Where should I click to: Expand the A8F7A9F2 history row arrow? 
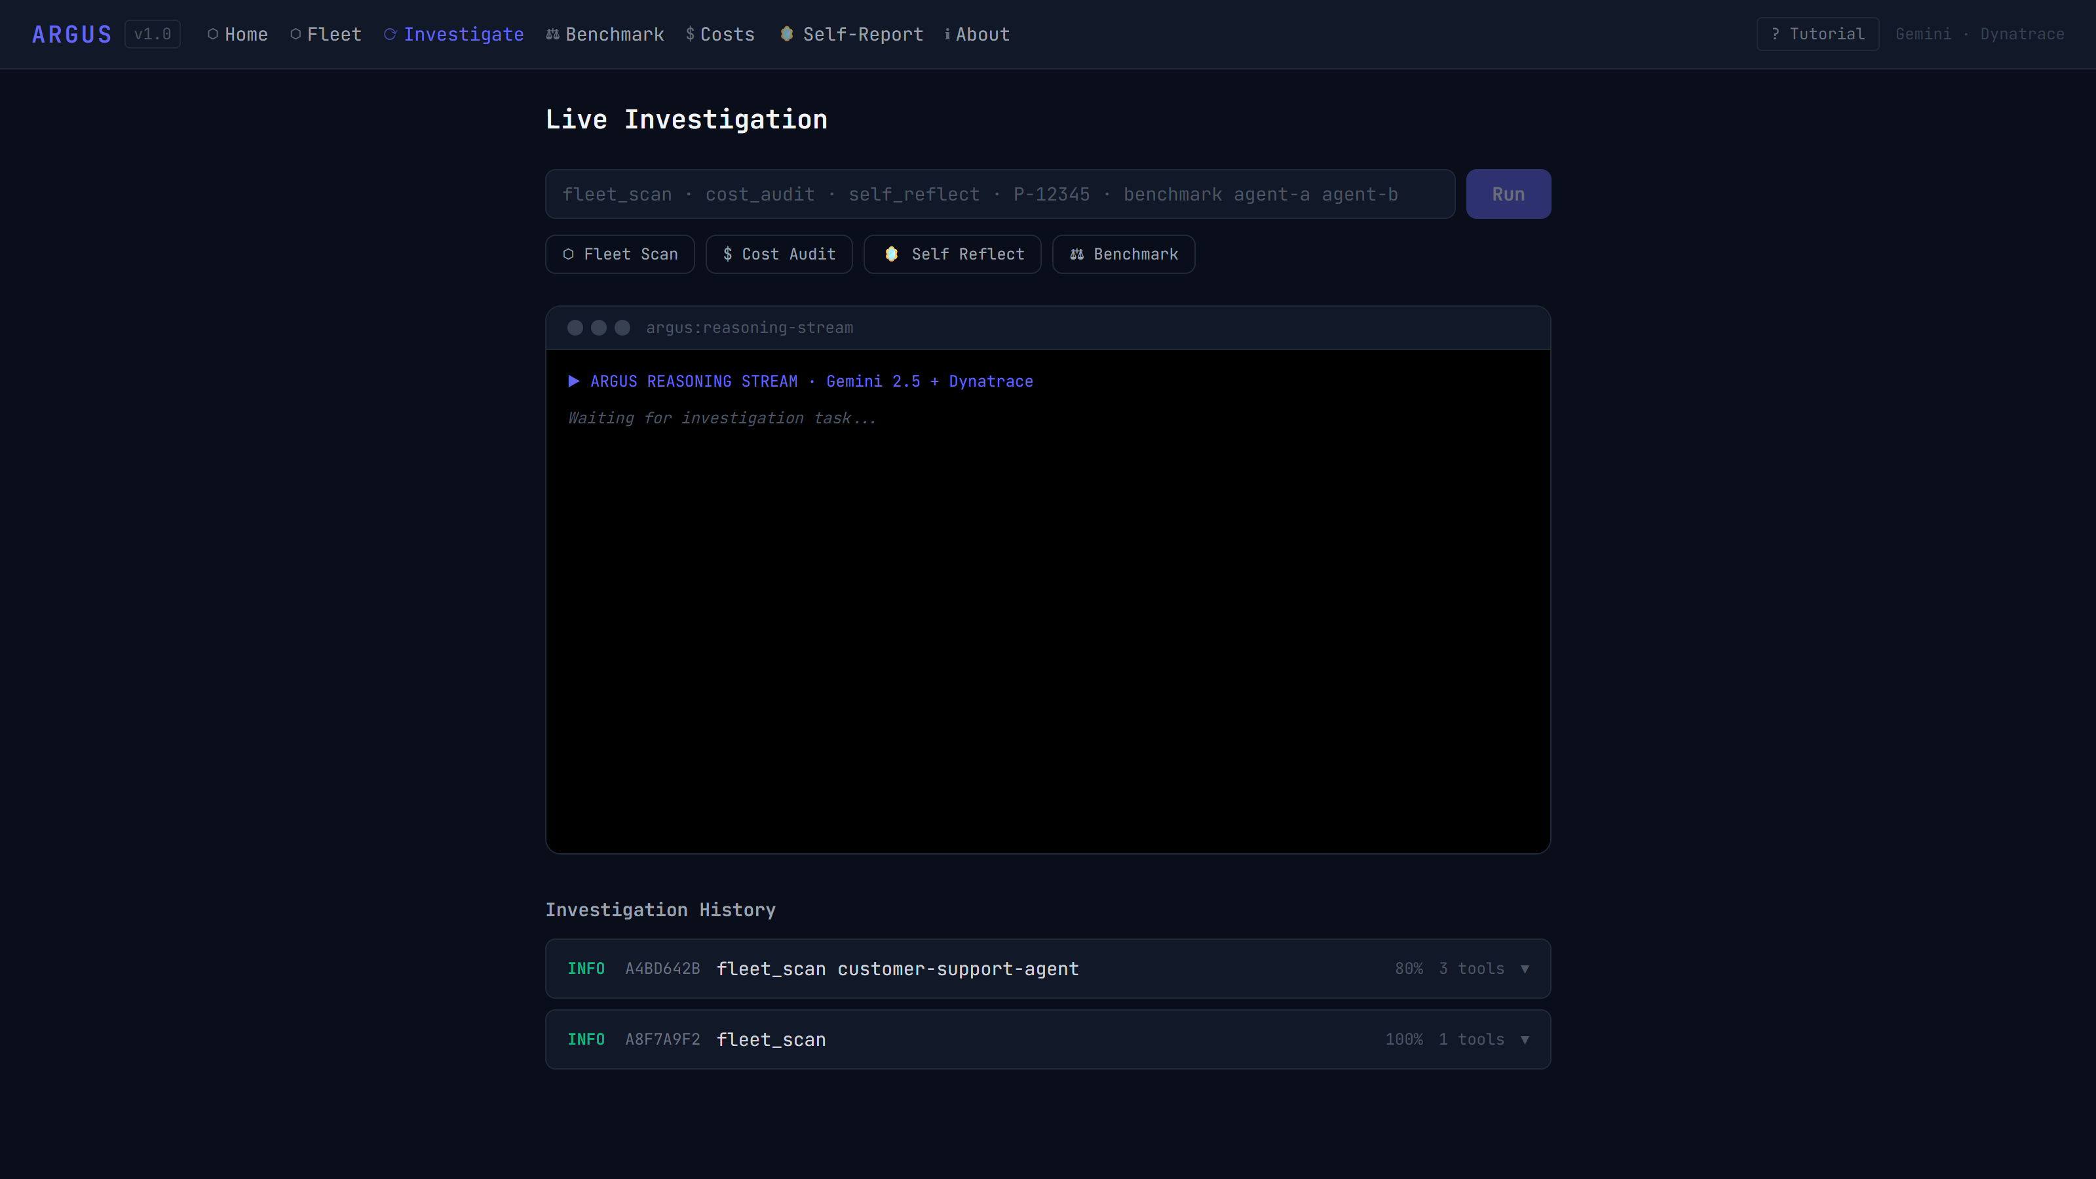coord(1525,1039)
